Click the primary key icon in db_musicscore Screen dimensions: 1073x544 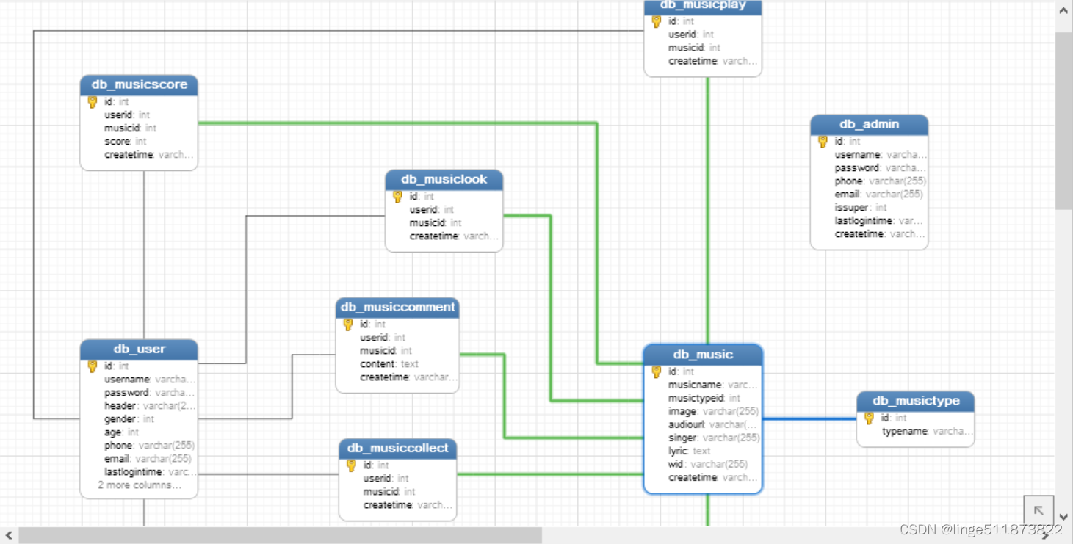93,102
